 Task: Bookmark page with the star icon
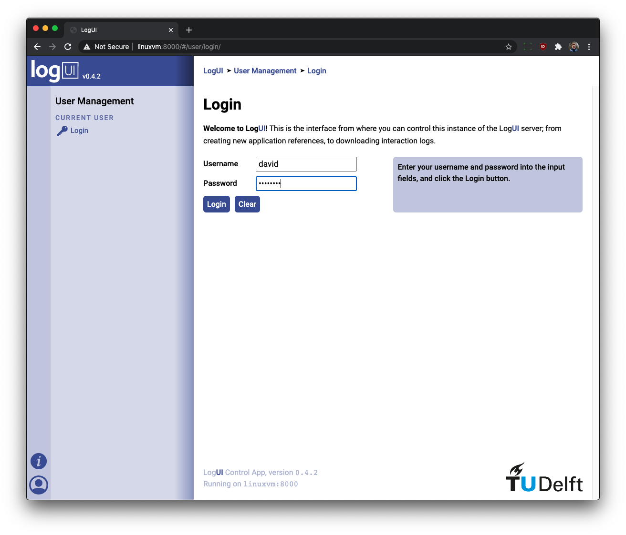pyautogui.click(x=509, y=47)
